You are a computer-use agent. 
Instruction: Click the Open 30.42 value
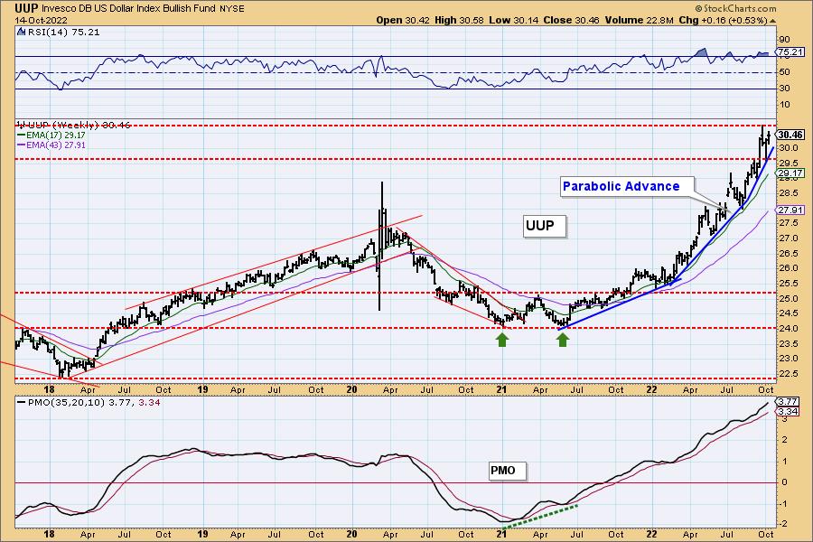click(x=403, y=20)
